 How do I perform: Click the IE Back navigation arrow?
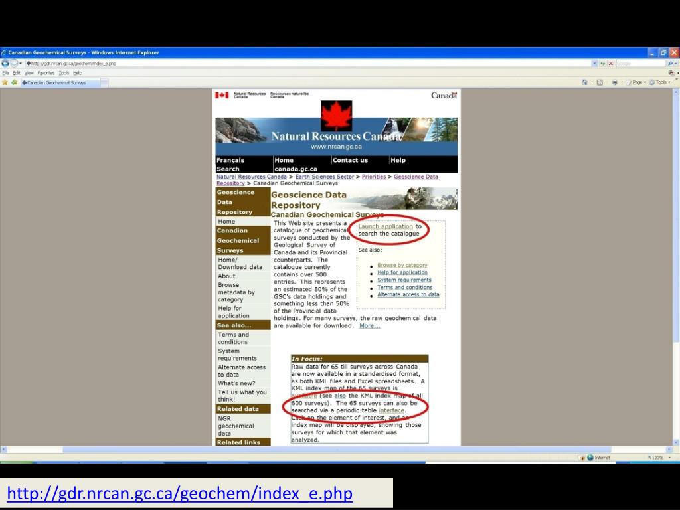5,63
